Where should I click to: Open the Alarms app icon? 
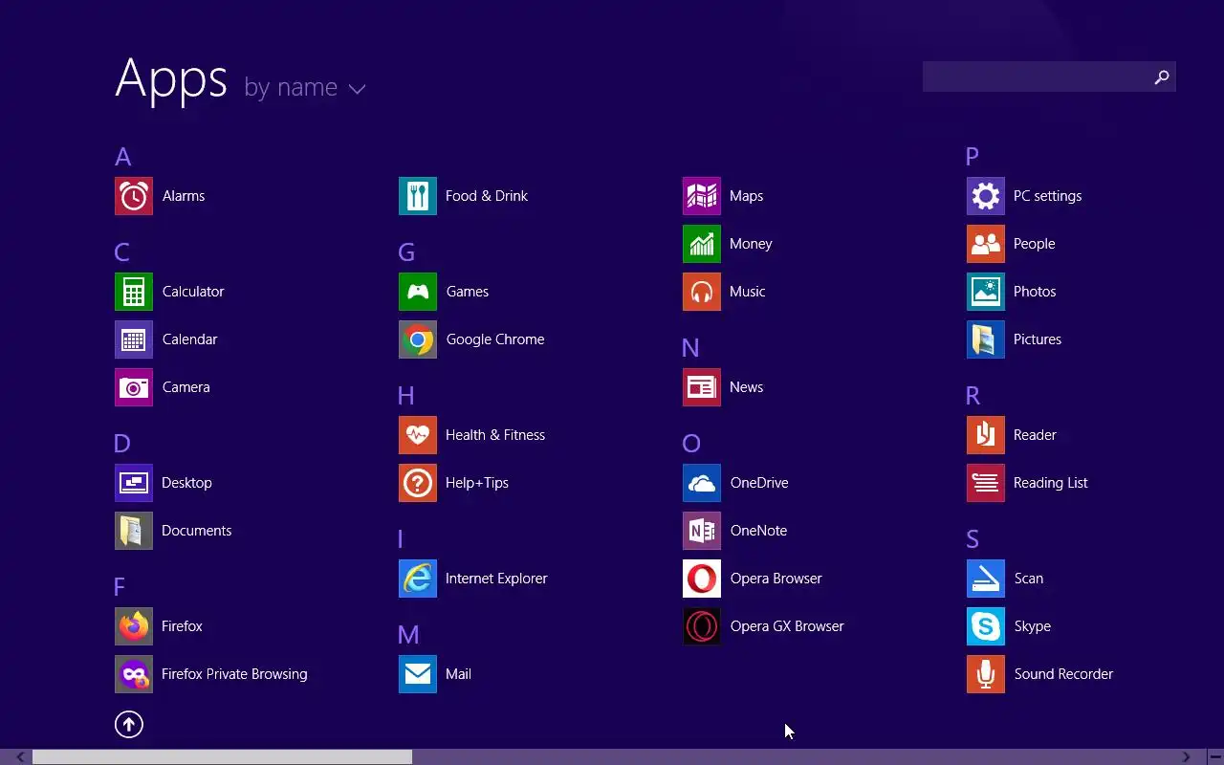[x=134, y=196]
